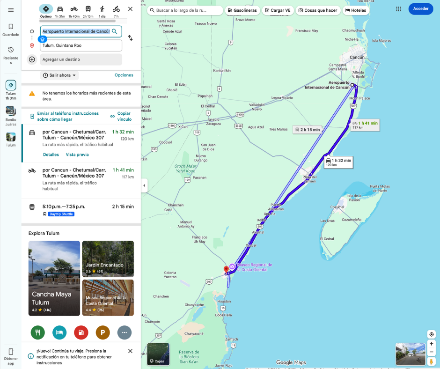Click the red gas stations icon
The image size is (440, 369).
(81, 332)
